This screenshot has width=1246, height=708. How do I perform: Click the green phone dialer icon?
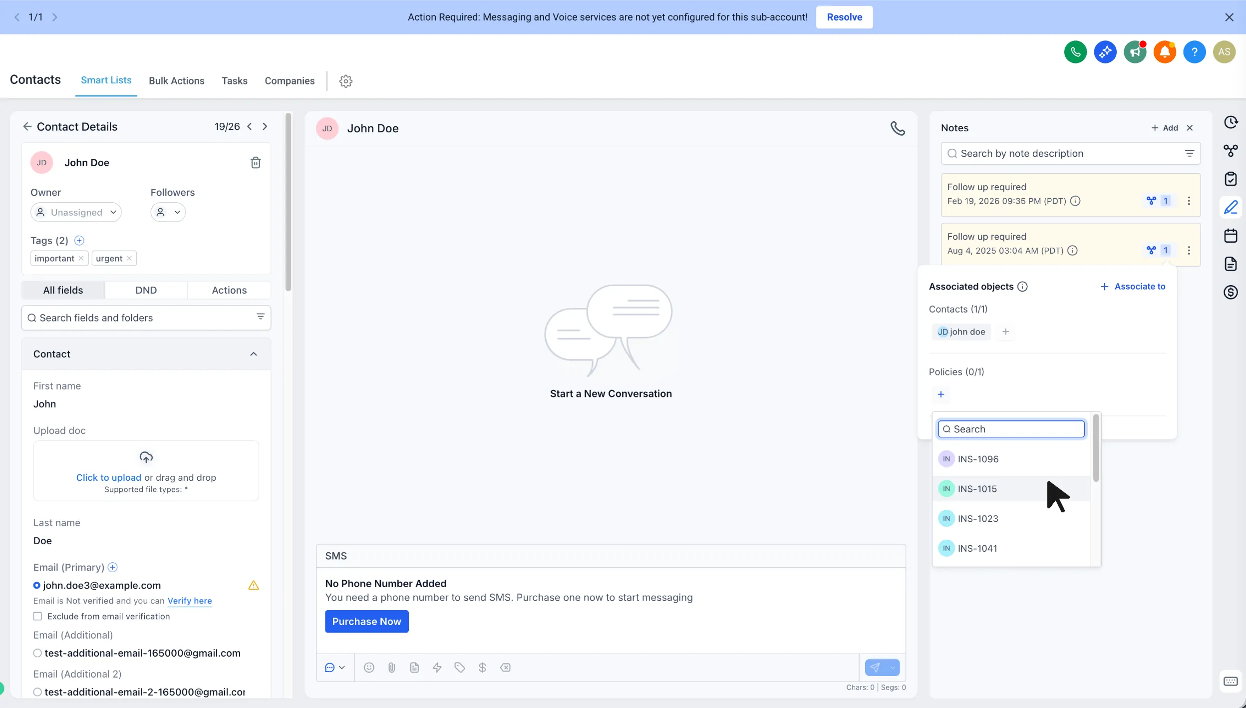pos(1075,52)
